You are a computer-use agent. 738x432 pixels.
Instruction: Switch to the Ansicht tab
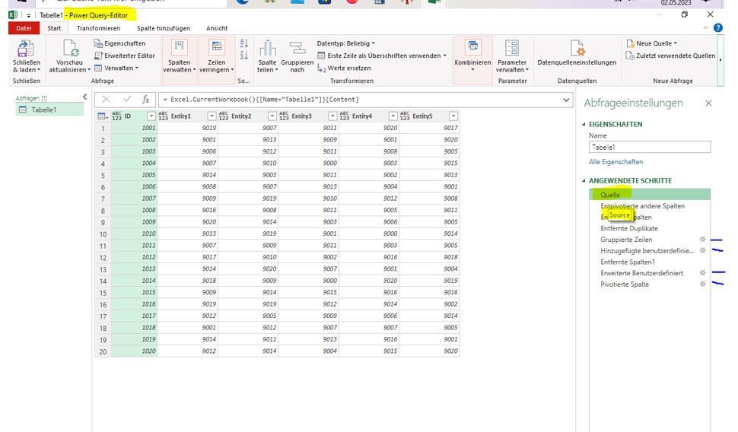217,28
